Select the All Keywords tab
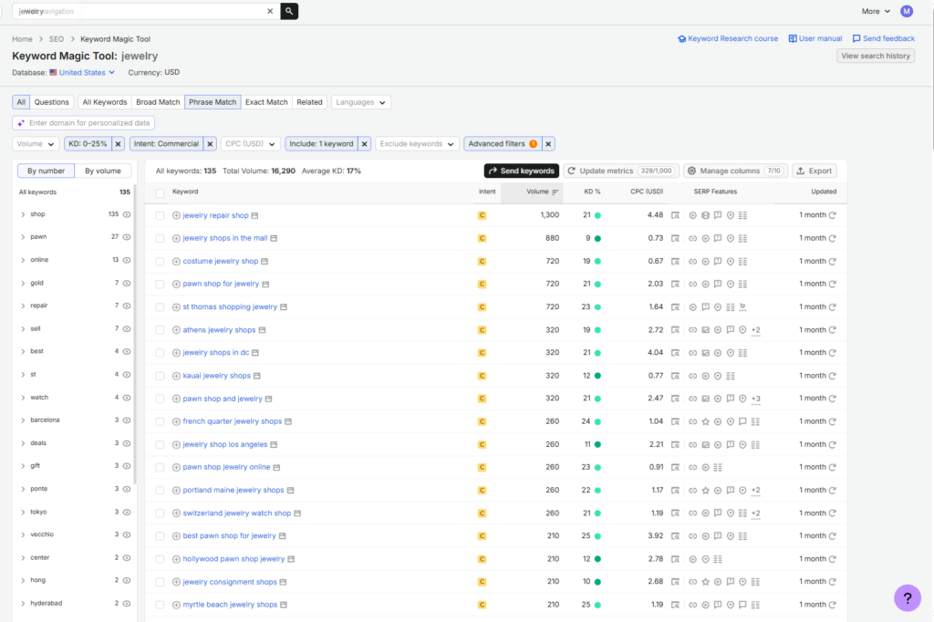934x622 pixels. (x=105, y=102)
